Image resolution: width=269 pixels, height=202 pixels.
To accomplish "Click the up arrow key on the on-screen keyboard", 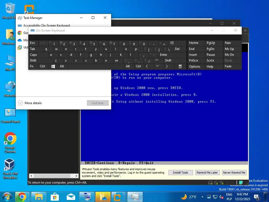I will [157, 60].
